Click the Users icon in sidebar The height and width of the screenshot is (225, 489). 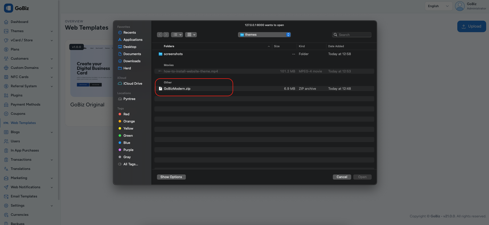(6, 141)
